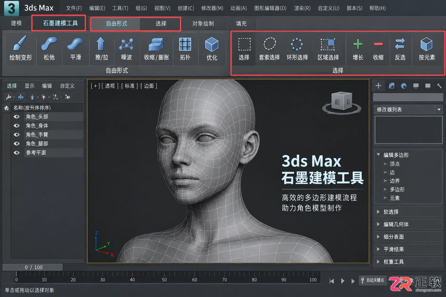Image resolution: width=446 pixels, height=297 pixels.
Task: Toggle visibility of 角色_身体
Action: [17, 126]
